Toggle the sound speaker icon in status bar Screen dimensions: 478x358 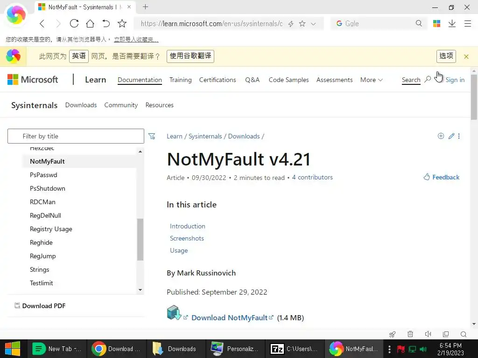pos(428,334)
